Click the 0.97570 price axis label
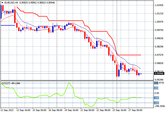 click(x=159, y=55)
